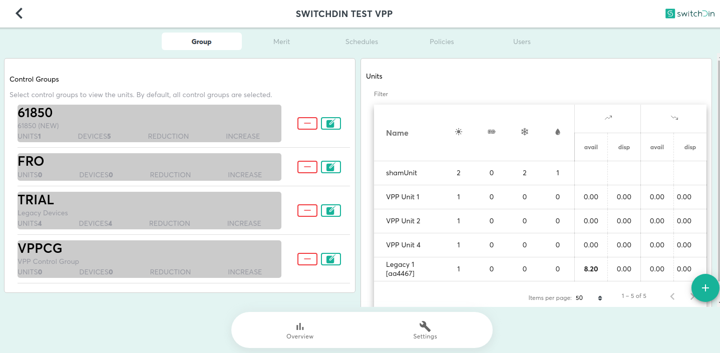Click the Units panel heading
Viewport: 720px width, 353px height.
[x=374, y=76]
